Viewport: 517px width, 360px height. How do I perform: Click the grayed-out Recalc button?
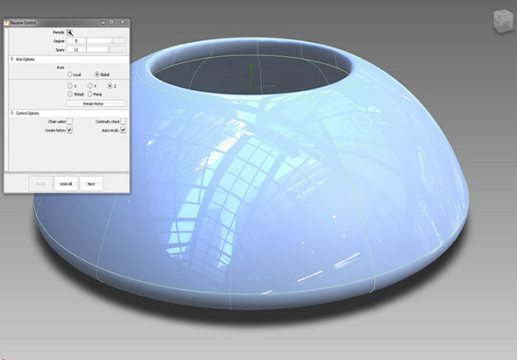pos(40,184)
